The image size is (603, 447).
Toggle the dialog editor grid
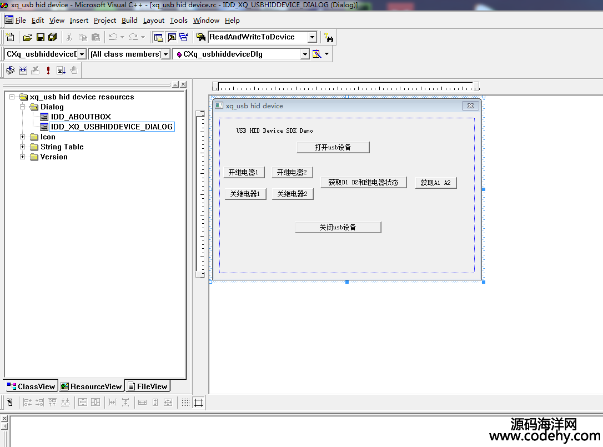point(185,403)
